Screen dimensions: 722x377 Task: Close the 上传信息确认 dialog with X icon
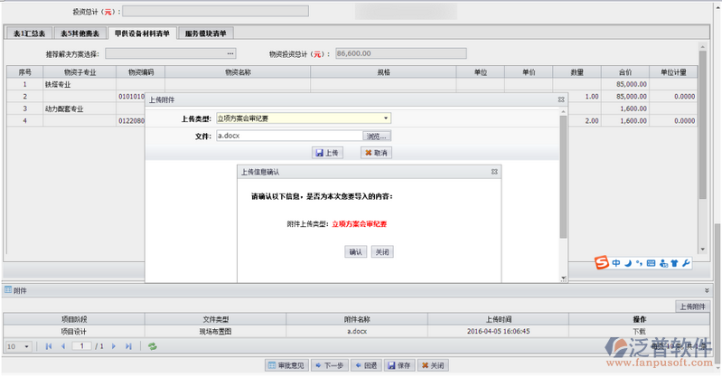coord(494,171)
